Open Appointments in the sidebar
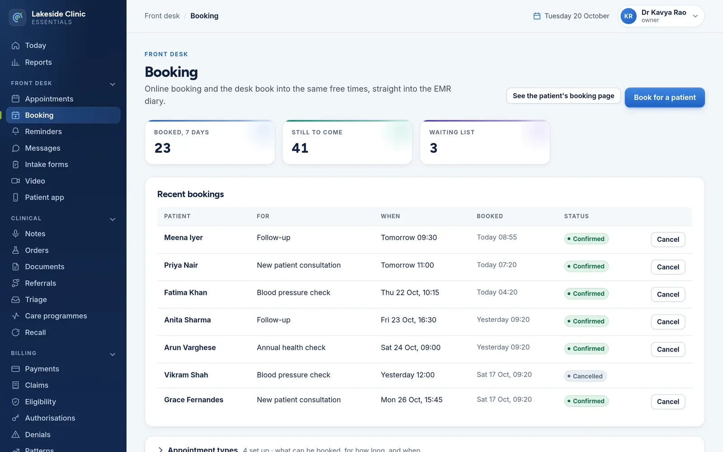 coord(63,99)
